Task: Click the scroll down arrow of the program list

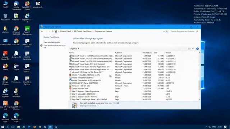Action: tap(199, 100)
